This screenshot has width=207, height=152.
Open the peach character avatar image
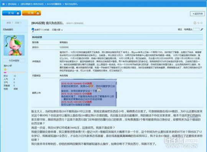pyautogui.click(x=14, y=45)
